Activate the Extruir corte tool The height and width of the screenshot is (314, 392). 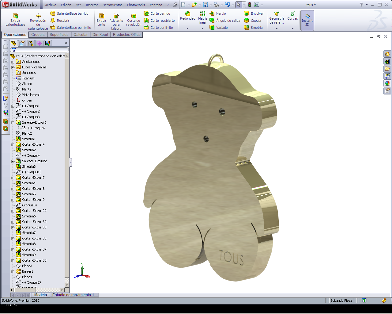(101, 20)
